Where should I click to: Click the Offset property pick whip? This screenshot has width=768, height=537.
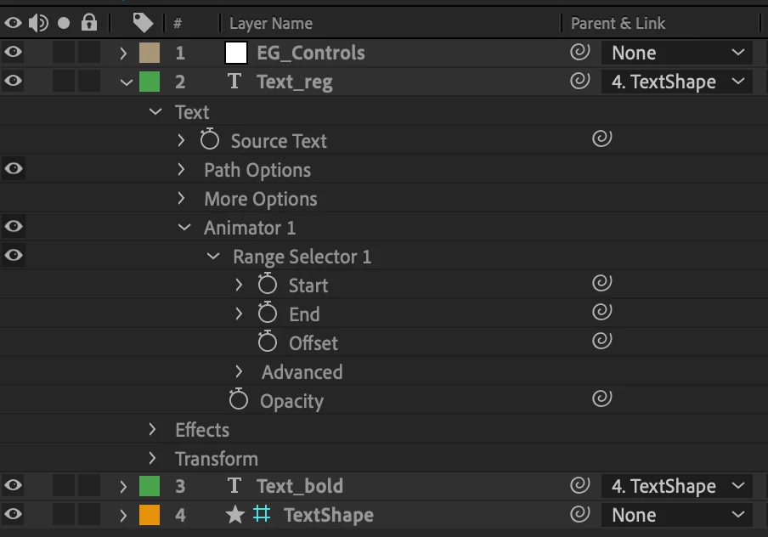click(x=601, y=341)
